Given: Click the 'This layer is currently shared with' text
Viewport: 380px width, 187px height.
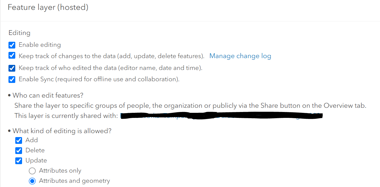Looking at the screenshot, I should pyautogui.click(x=66, y=116).
